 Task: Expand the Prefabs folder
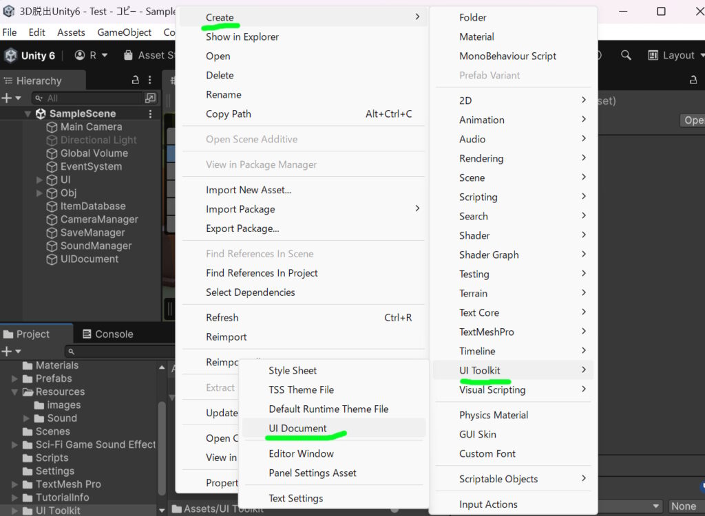14,378
